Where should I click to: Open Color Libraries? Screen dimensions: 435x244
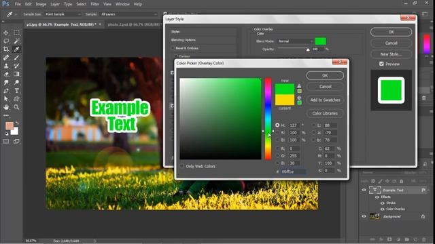(325, 113)
